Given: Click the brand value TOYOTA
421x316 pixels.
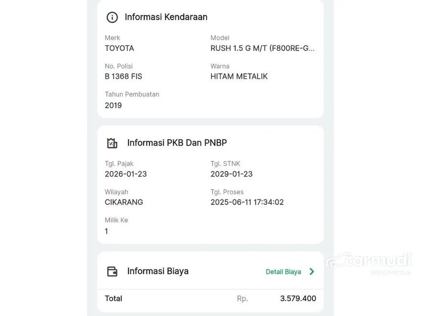Looking at the screenshot, I should coord(119,48).
